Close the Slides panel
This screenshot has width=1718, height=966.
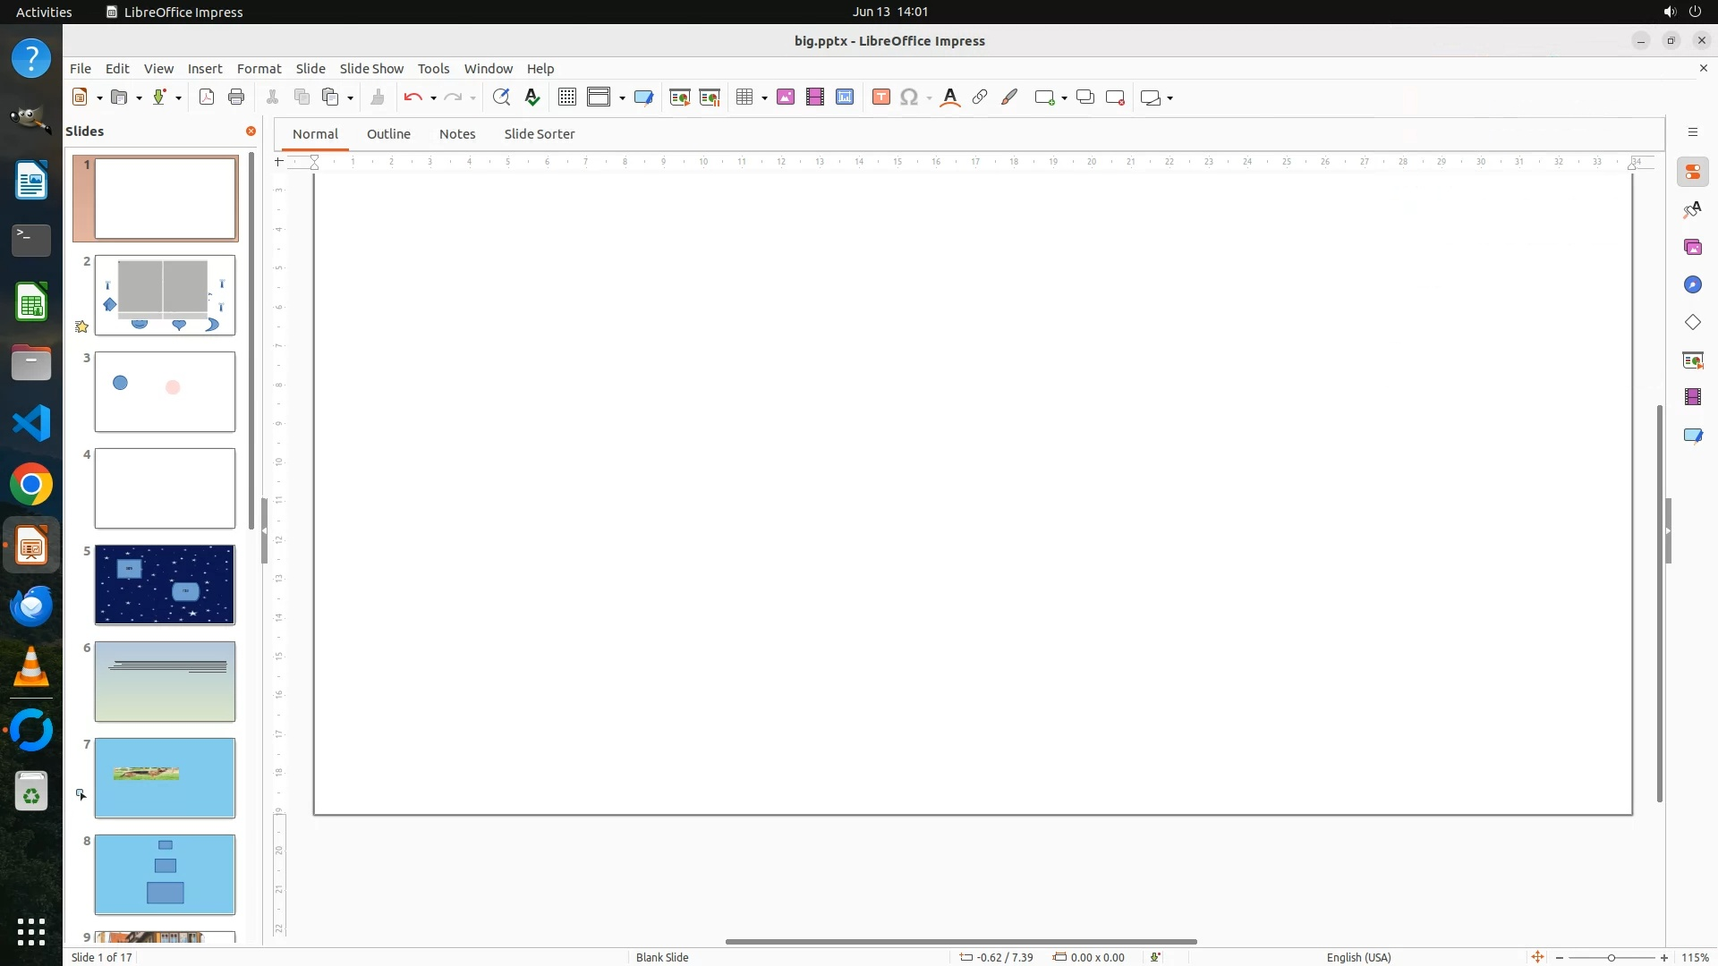click(x=251, y=131)
